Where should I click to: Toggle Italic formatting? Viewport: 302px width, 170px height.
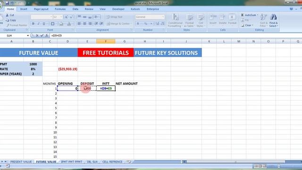pos(38,24)
